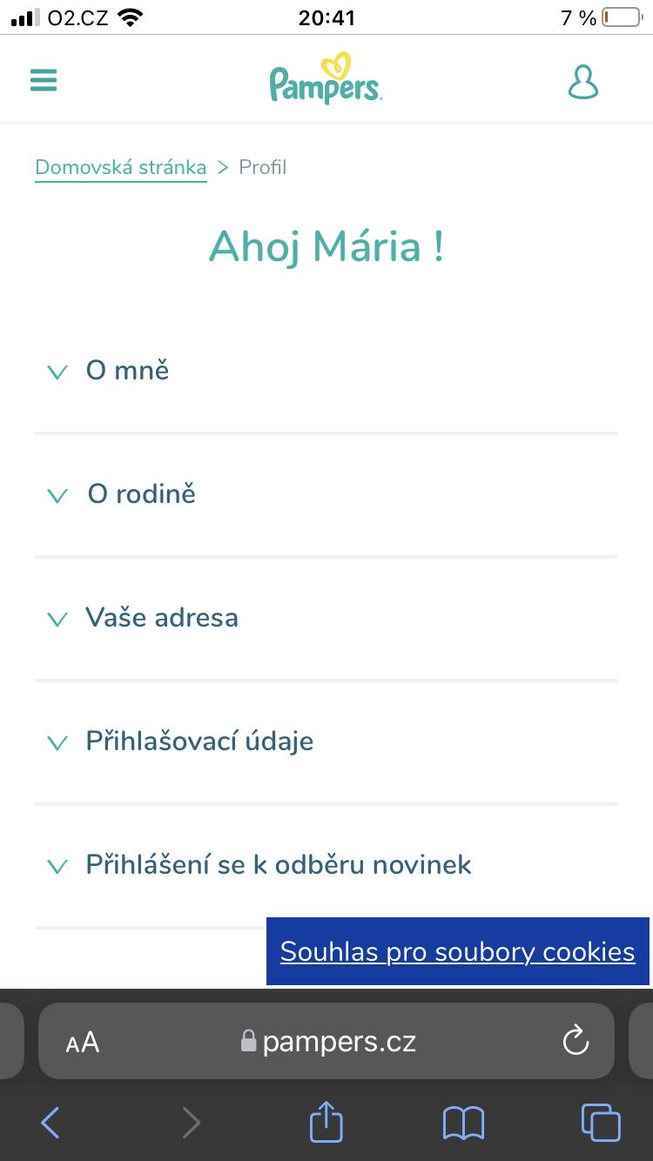Screen dimensions: 653x1161
Task: Open the user profile icon
Action: [582, 81]
